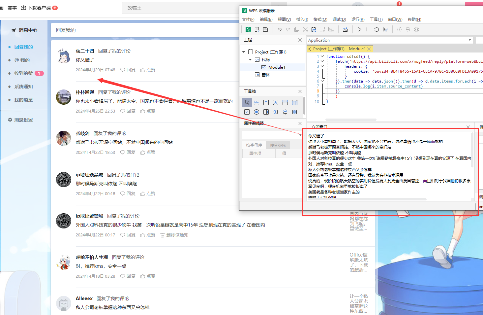
Task: Open @ 我的 in message sidebar
Action: pos(22,60)
